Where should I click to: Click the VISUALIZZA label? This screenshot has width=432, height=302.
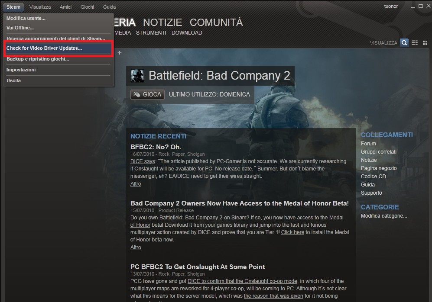click(x=383, y=43)
